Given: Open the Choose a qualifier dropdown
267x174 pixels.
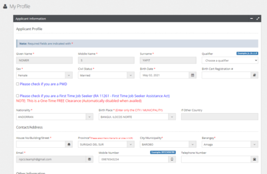Looking at the screenshot, I should (230, 60).
